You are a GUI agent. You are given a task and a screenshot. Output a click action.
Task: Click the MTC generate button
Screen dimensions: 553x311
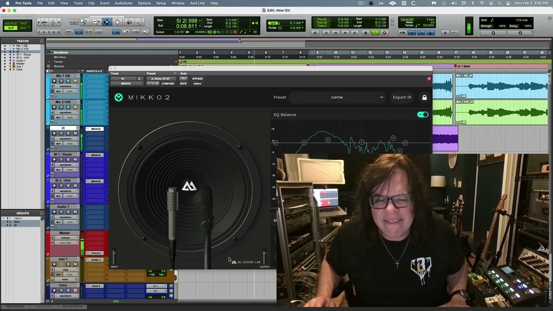455,32
